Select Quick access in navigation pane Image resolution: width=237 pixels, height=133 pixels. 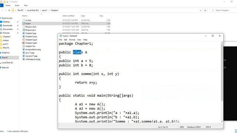7,18
